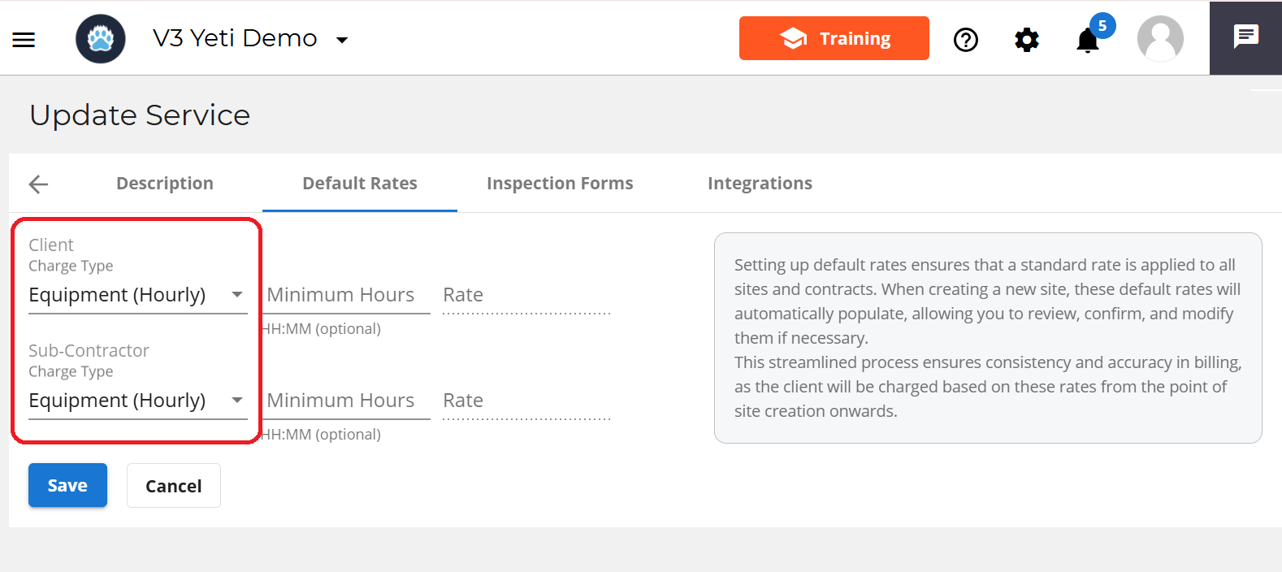Focus the Sub-Contractor Rate field

[x=526, y=401]
